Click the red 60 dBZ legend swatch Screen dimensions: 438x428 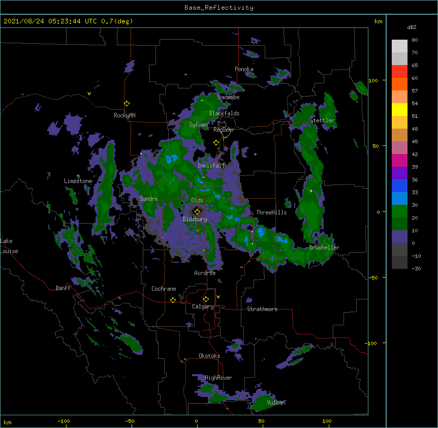(x=399, y=72)
